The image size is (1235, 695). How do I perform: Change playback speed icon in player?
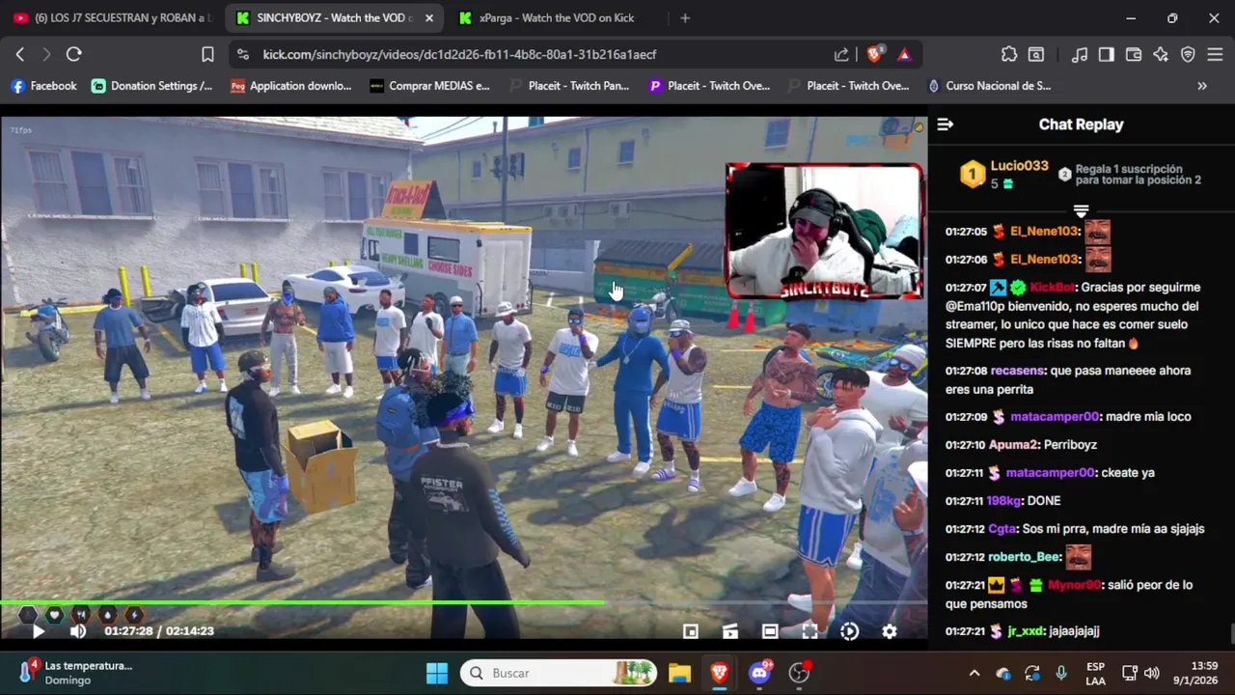[x=849, y=631]
